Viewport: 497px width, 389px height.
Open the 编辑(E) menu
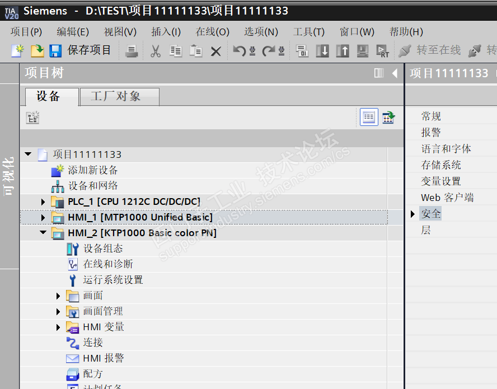point(73,32)
